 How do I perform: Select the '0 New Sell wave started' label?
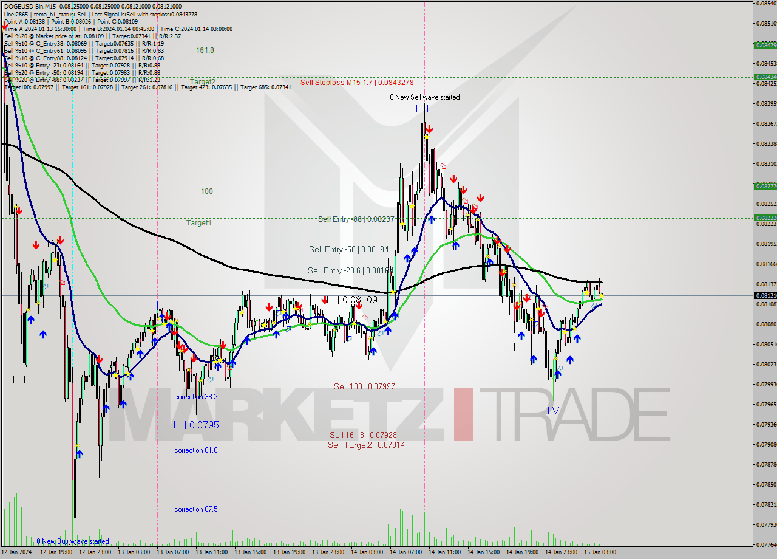pyautogui.click(x=424, y=97)
